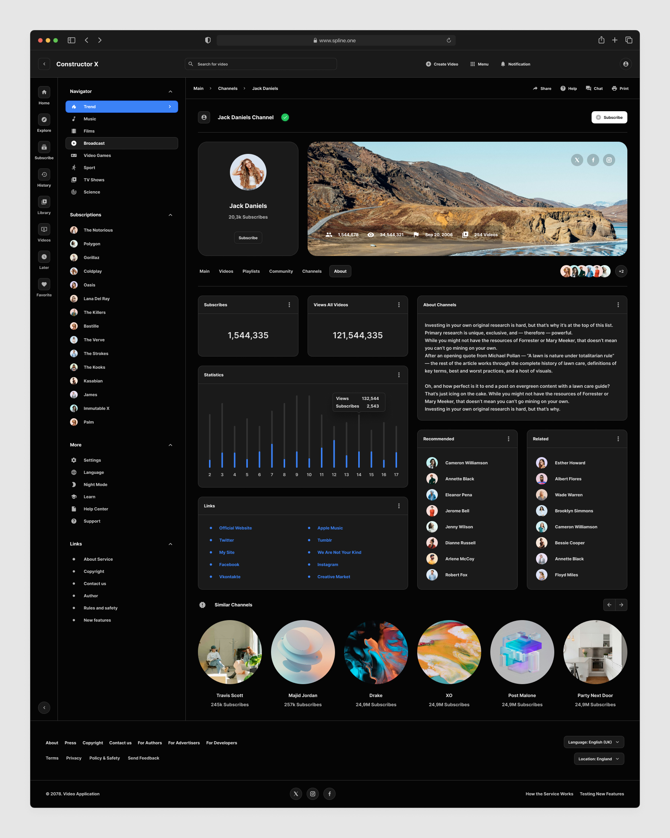
Task: Select Trend in the Navigator
Action: click(121, 107)
